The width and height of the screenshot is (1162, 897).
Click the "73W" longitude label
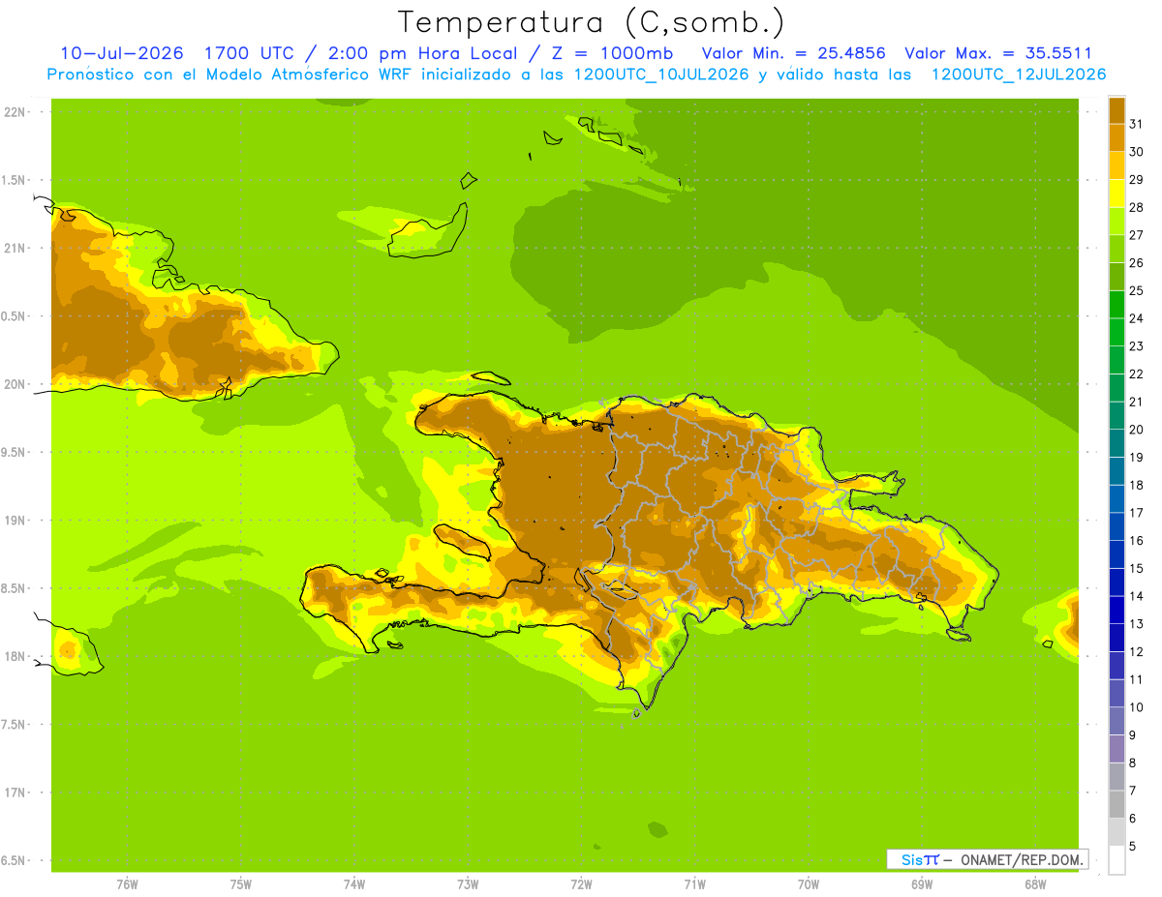click(x=468, y=884)
